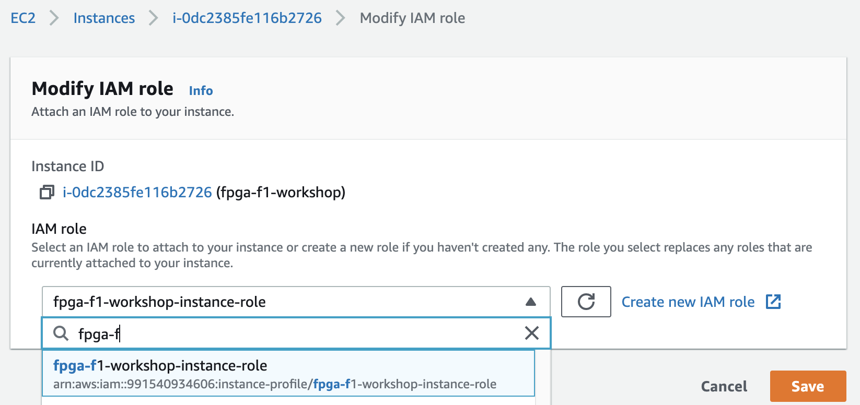Open external link icon beside Create new IAM role
The width and height of the screenshot is (860, 405).
pos(773,302)
